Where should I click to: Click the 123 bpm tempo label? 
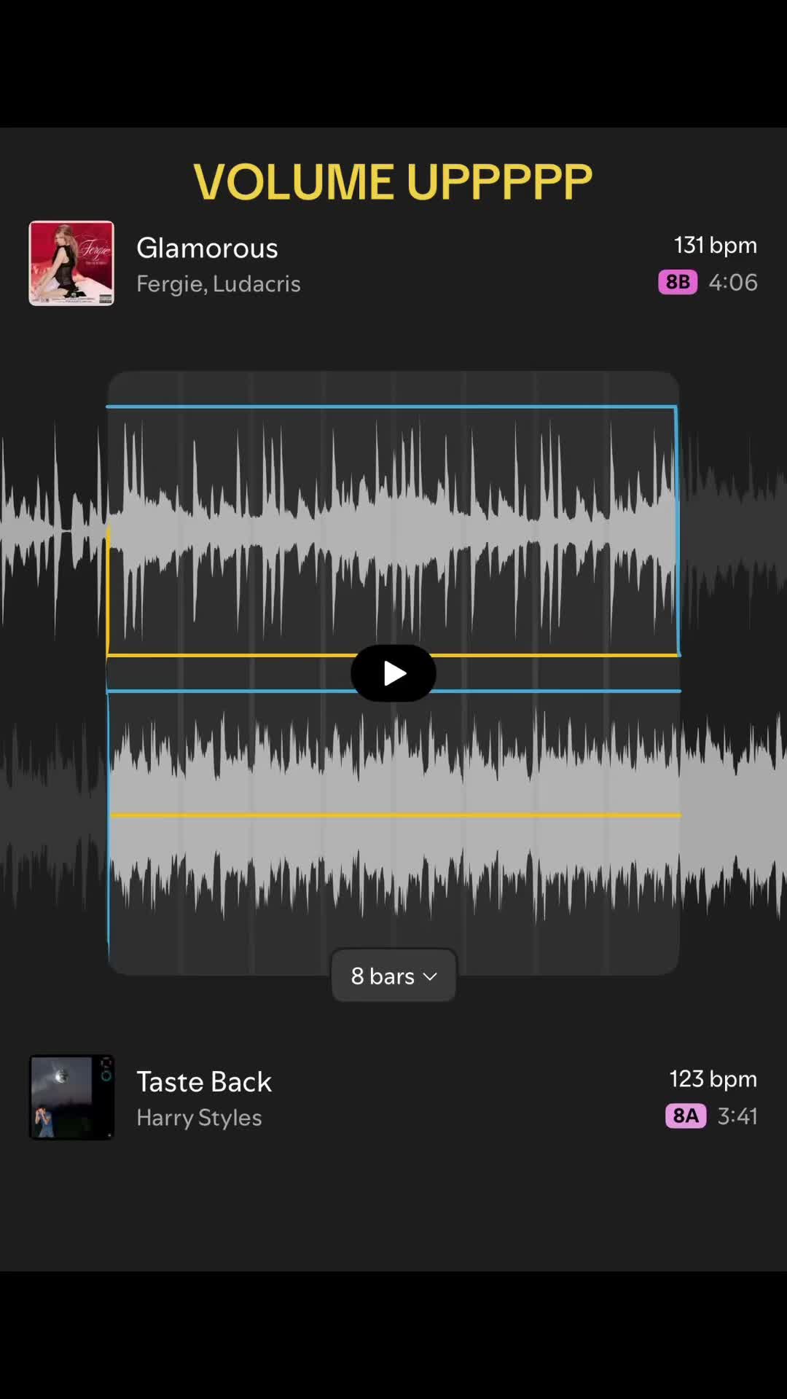(713, 1079)
